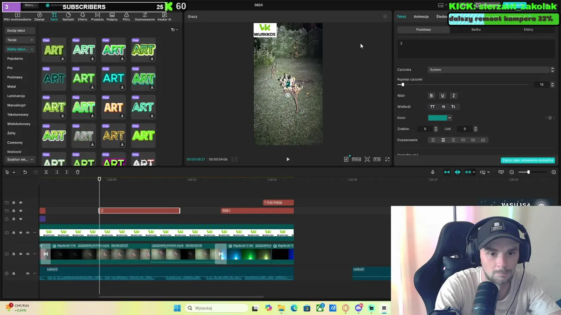This screenshot has width=561, height=315.
Task: Apply italic formatting to the text
Action: 454,95
